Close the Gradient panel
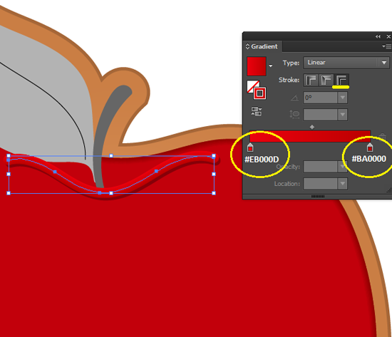The height and width of the screenshot is (337, 392). [x=388, y=36]
